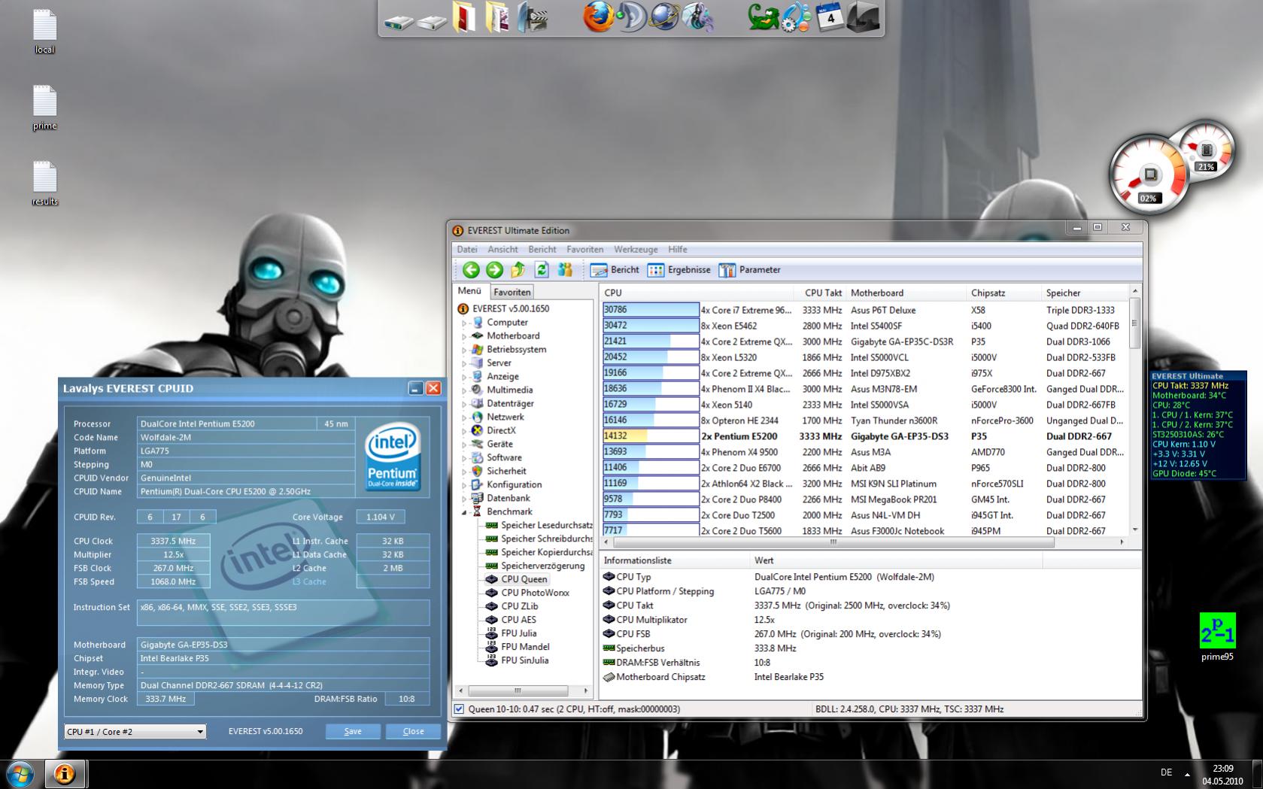Open the Ansicht menu
The image size is (1263, 789).
502,249
